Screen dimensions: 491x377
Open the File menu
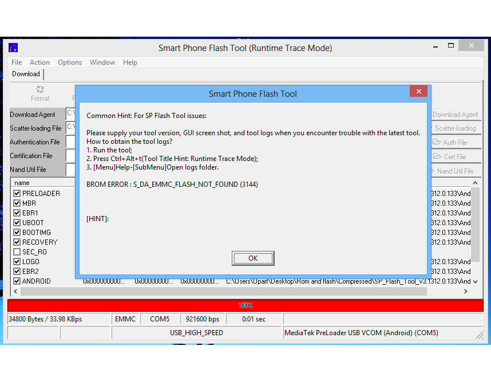pos(17,62)
